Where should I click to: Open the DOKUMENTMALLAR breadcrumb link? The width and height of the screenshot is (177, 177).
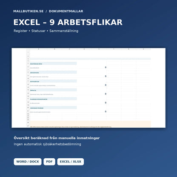click(x=66, y=11)
